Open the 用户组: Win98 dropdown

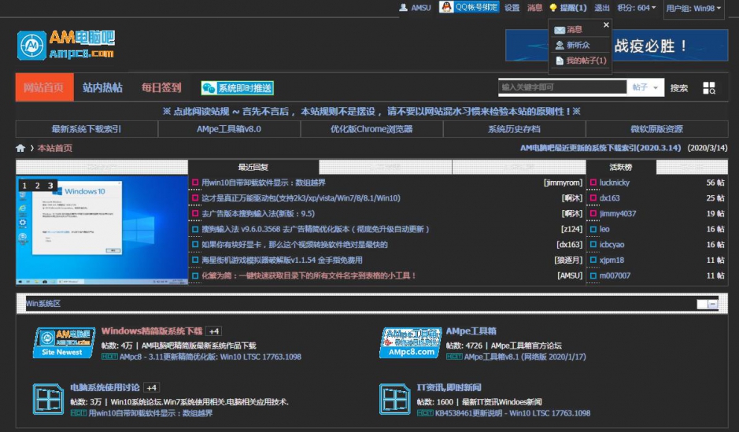pyautogui.click(x=693, y=8)
